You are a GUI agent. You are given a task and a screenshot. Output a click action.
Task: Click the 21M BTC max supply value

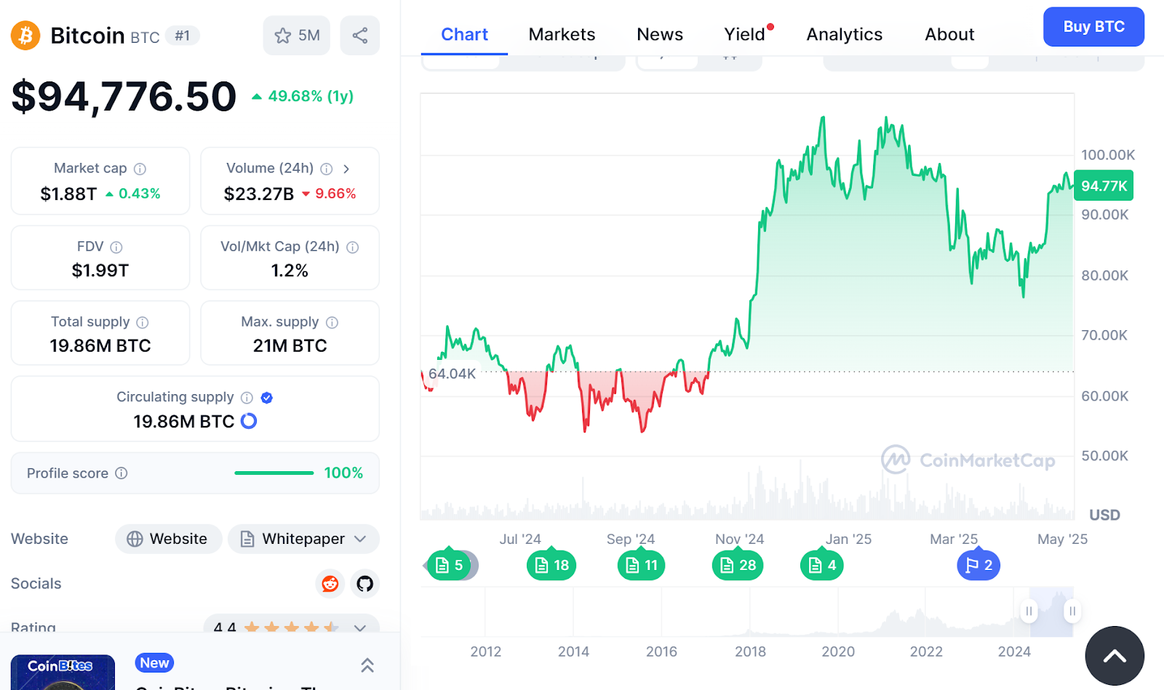coord(290,345)
